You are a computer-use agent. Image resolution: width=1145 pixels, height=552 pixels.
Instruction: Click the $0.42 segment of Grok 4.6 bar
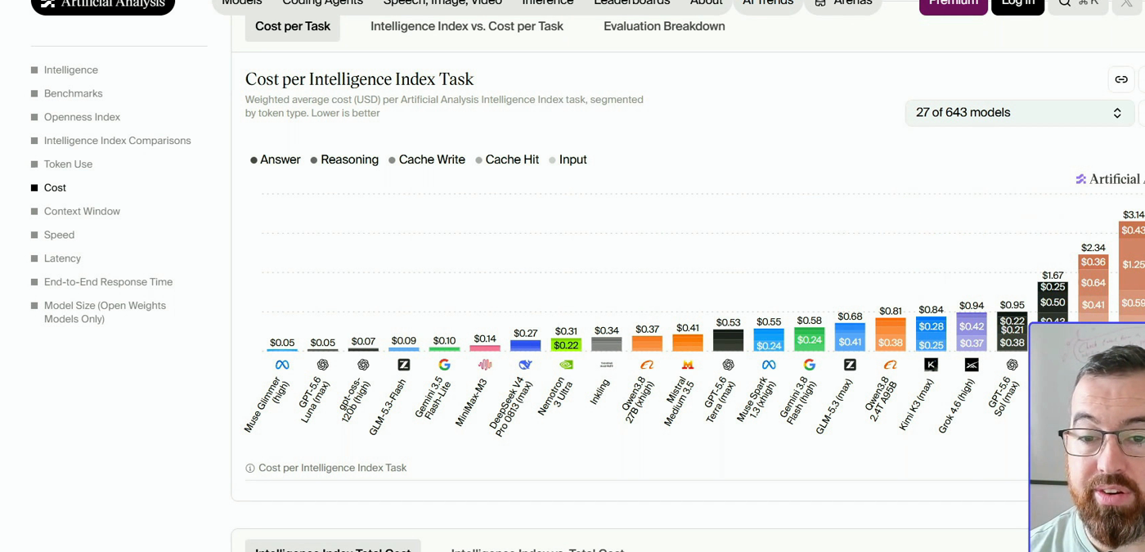pyautogui.click(x=972, y=327)
